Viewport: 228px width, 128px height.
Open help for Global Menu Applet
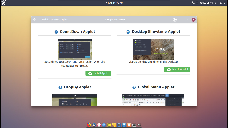[x=134, y=87]
